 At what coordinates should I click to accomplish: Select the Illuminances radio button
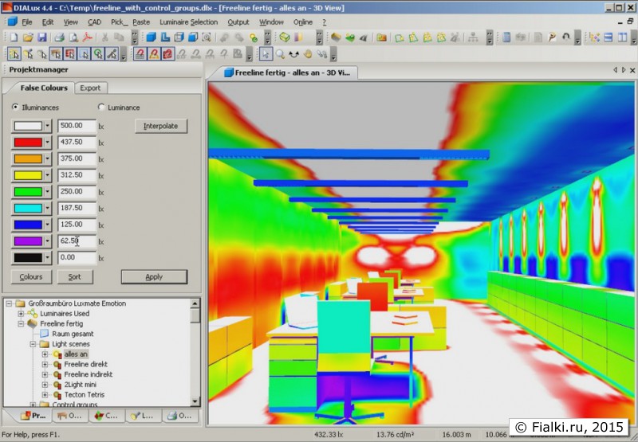[x=16, y=108]
